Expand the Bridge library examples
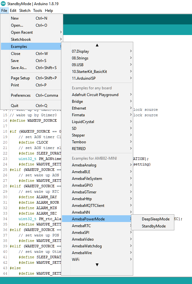The image size is (192, 284). 97,102
